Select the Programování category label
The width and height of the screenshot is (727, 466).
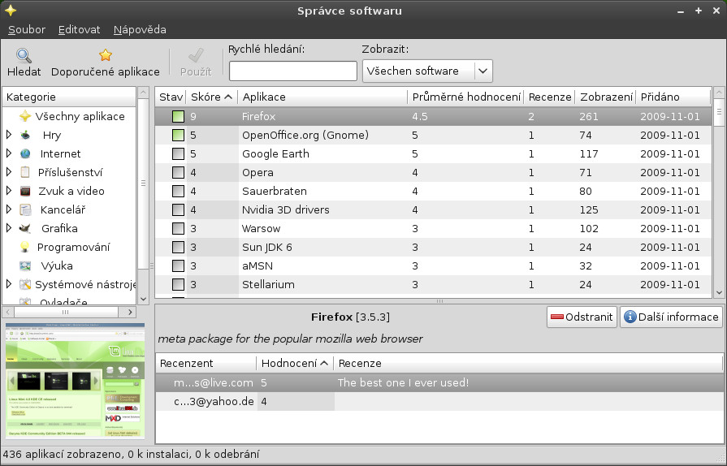(73, 248)
